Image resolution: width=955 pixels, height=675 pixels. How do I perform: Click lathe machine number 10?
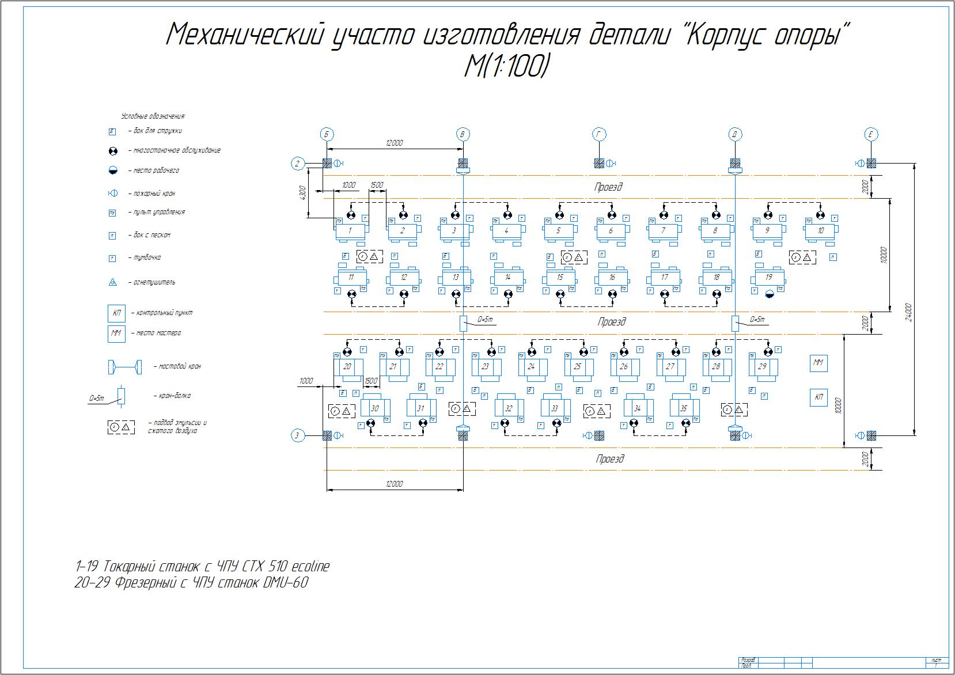[x=821, y=231]
